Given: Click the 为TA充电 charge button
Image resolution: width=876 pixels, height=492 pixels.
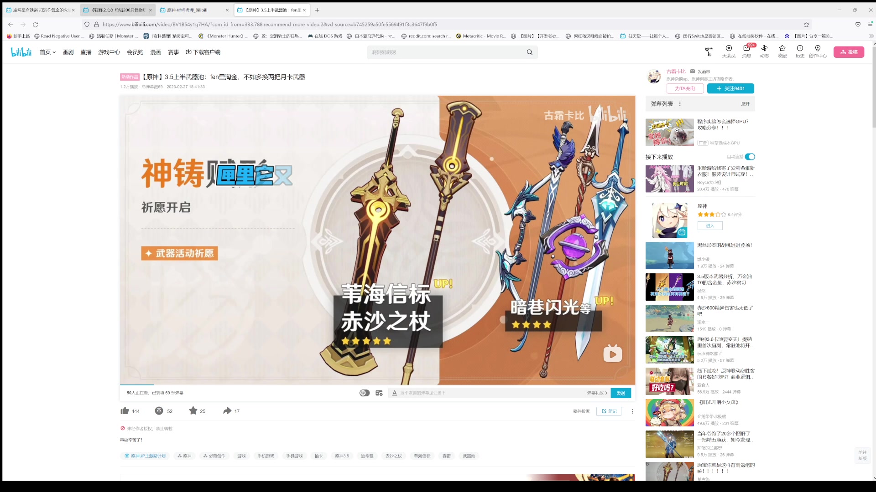Looking at the screenshot, I should click(685, 88).
